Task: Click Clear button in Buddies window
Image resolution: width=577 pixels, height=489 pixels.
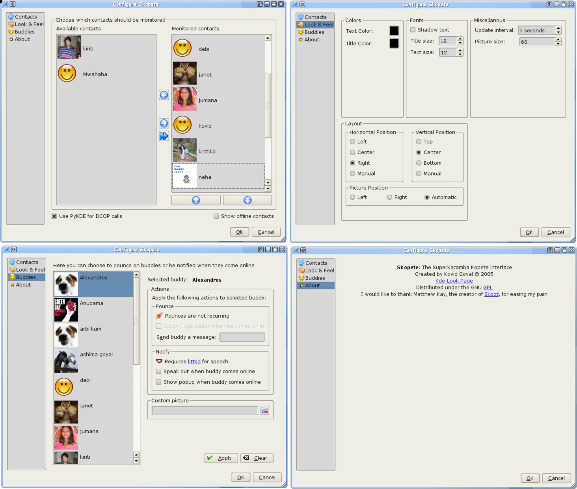Action: point(257,458)
